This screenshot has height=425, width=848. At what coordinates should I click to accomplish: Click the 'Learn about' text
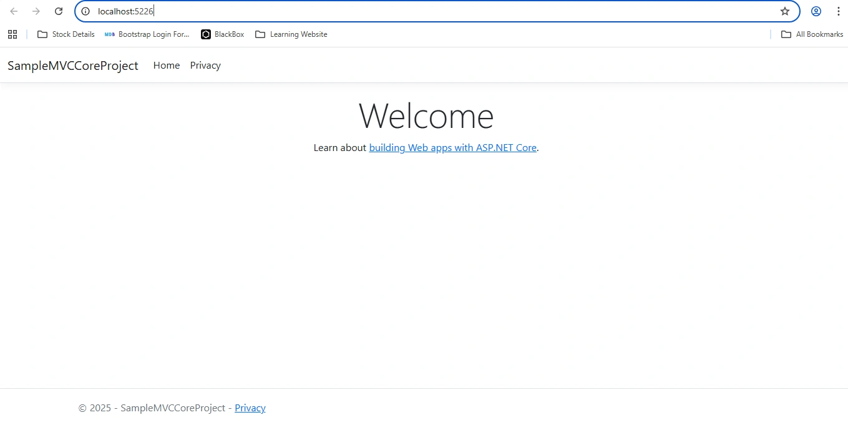(340, 148)
